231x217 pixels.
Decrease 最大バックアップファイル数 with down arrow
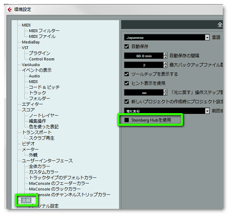tap(165, 67)
